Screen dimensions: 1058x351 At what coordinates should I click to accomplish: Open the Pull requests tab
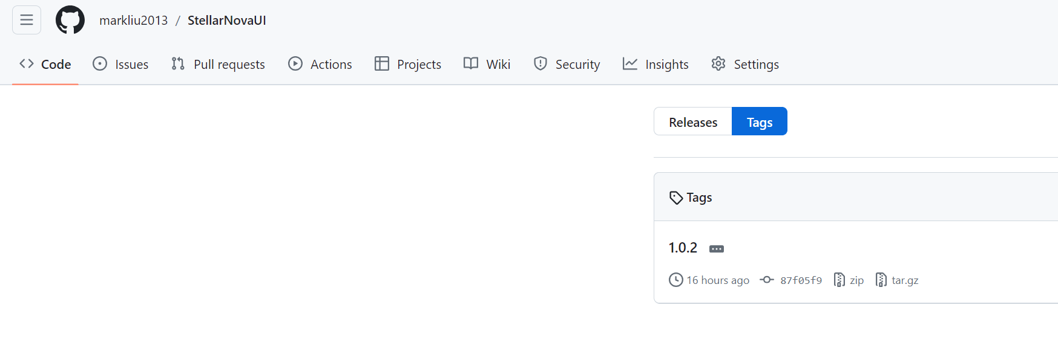click(x=218, y=64)
